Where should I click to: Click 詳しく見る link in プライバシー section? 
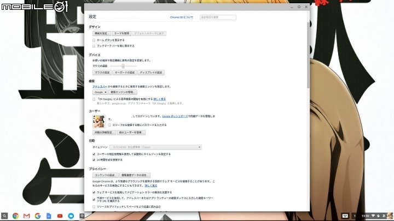click(x=151, y=186)
